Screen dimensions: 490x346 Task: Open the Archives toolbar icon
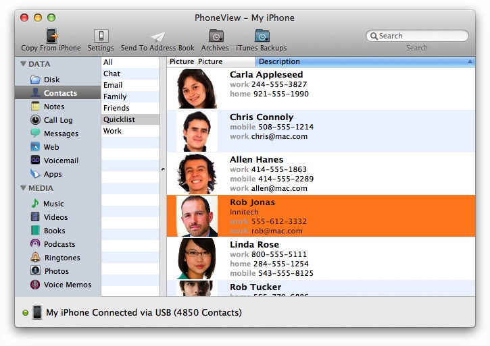tap(216, 36)
